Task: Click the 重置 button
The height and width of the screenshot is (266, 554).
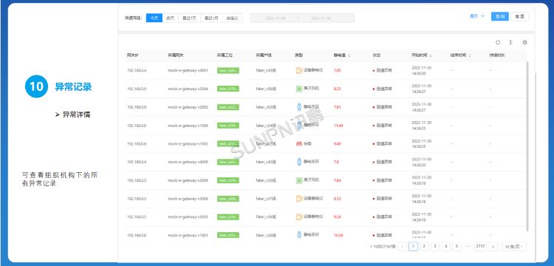Action: 520,16
